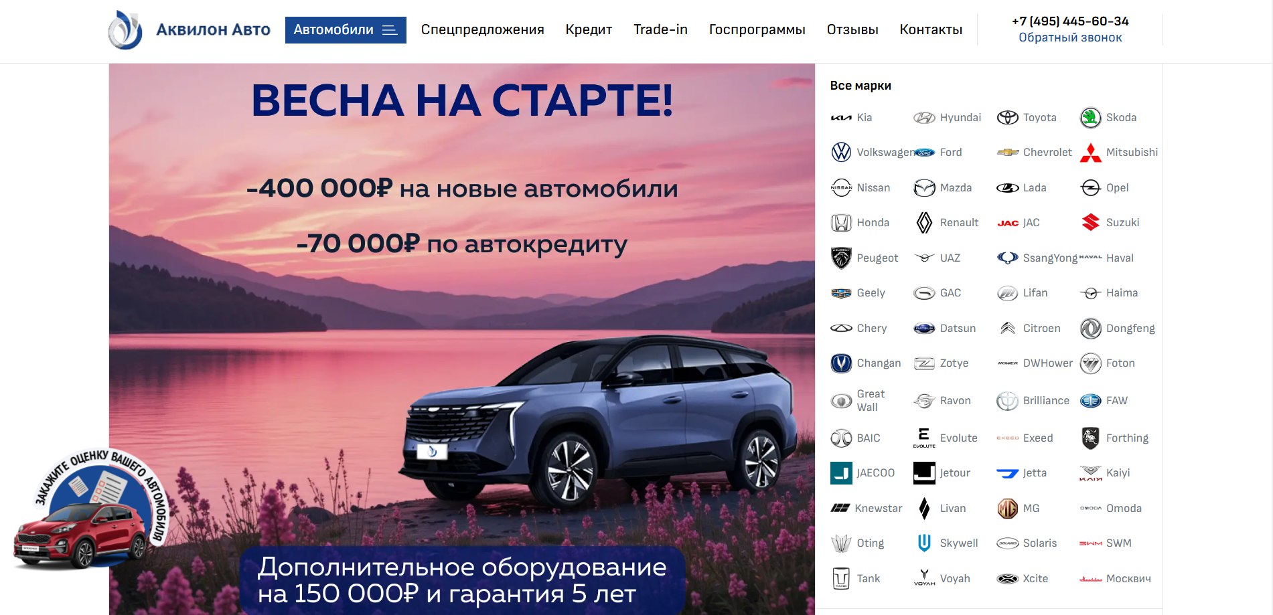Go to Москвич brand page
This screenshot has width=1273, height=615.
(x=1115, y=579)
